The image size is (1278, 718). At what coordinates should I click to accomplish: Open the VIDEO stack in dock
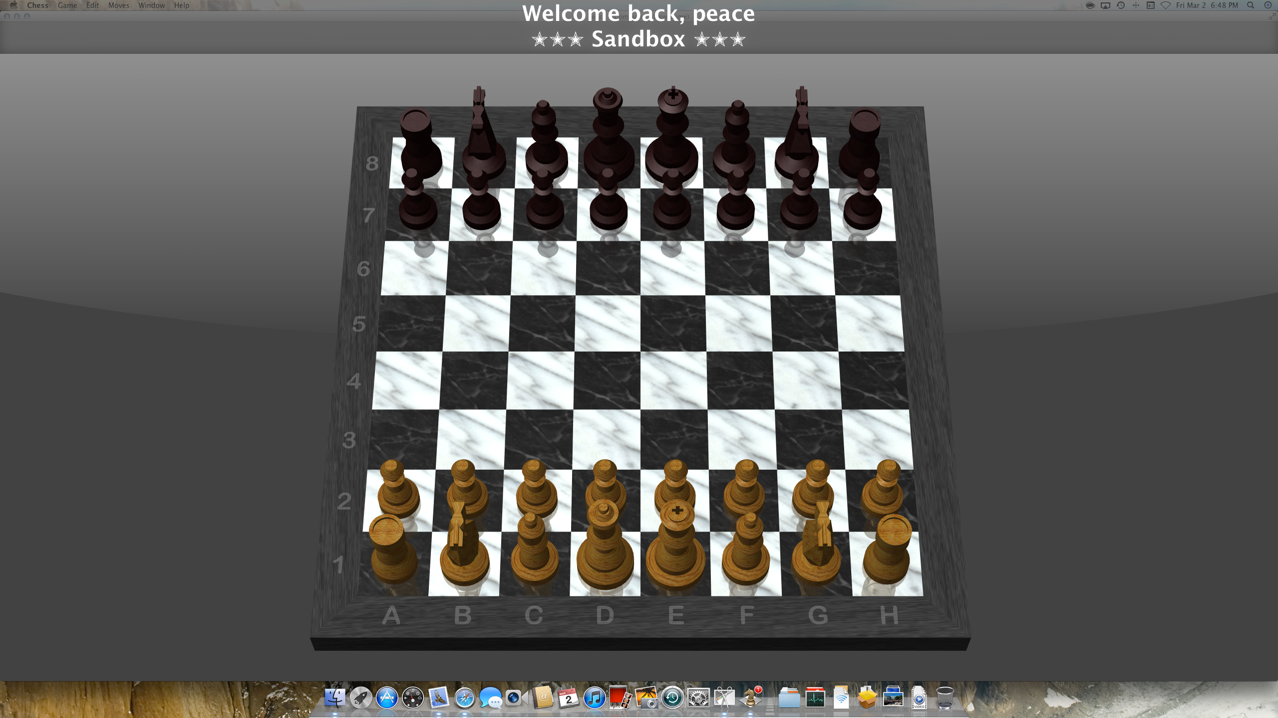coord(919,698)
